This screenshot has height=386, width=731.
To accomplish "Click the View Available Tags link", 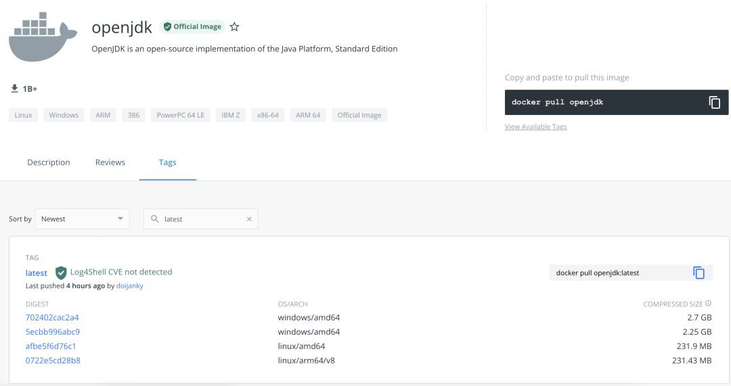I will tap(535, 126).
